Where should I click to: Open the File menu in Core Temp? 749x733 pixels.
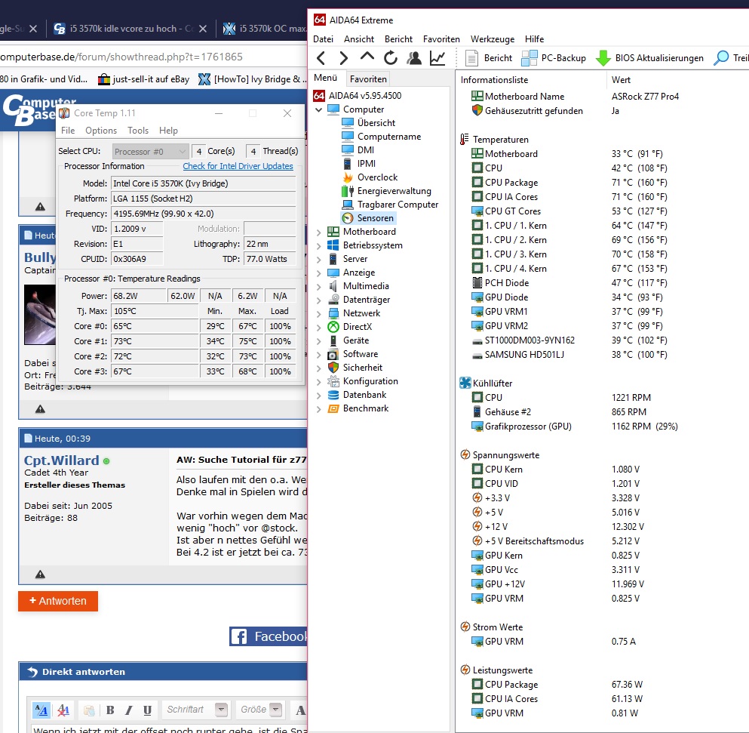[x=68, y=131]
